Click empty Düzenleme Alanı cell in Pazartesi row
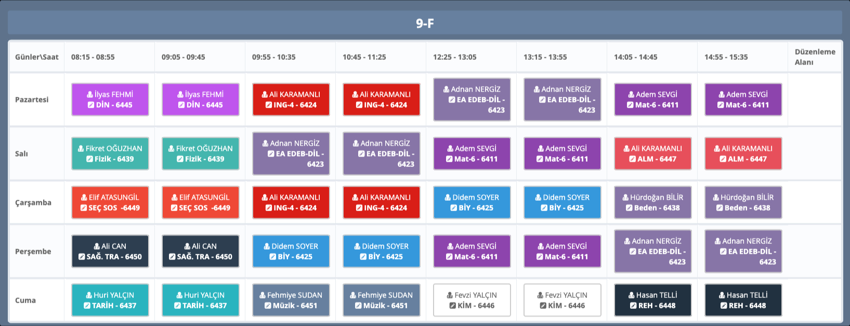850x326 pixels. (x=814, y=99)
